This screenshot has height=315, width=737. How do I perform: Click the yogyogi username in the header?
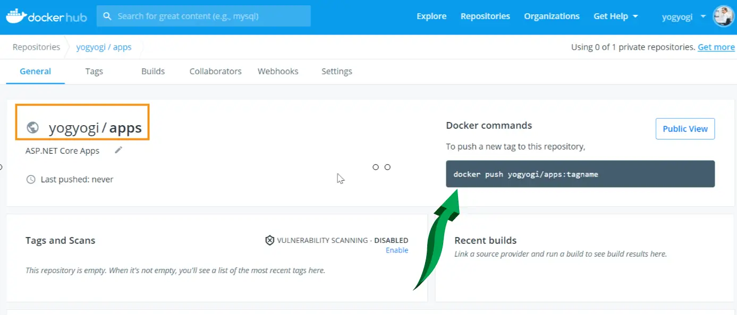(x=677, y=17)
